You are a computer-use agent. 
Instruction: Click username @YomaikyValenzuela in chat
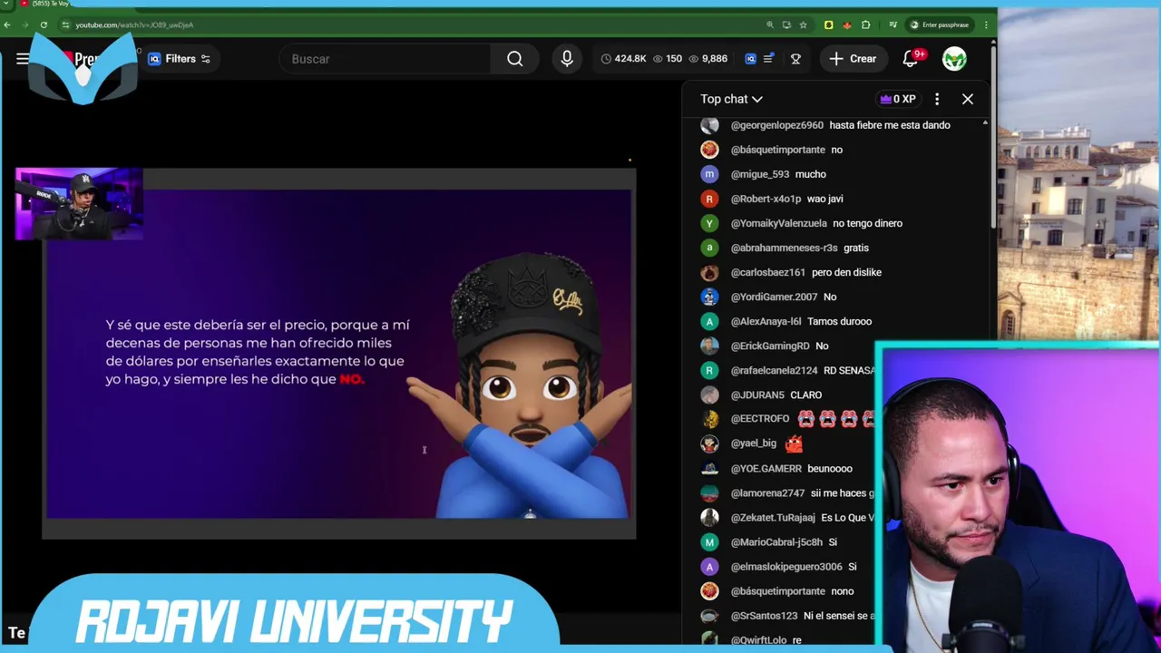(779, 223)
